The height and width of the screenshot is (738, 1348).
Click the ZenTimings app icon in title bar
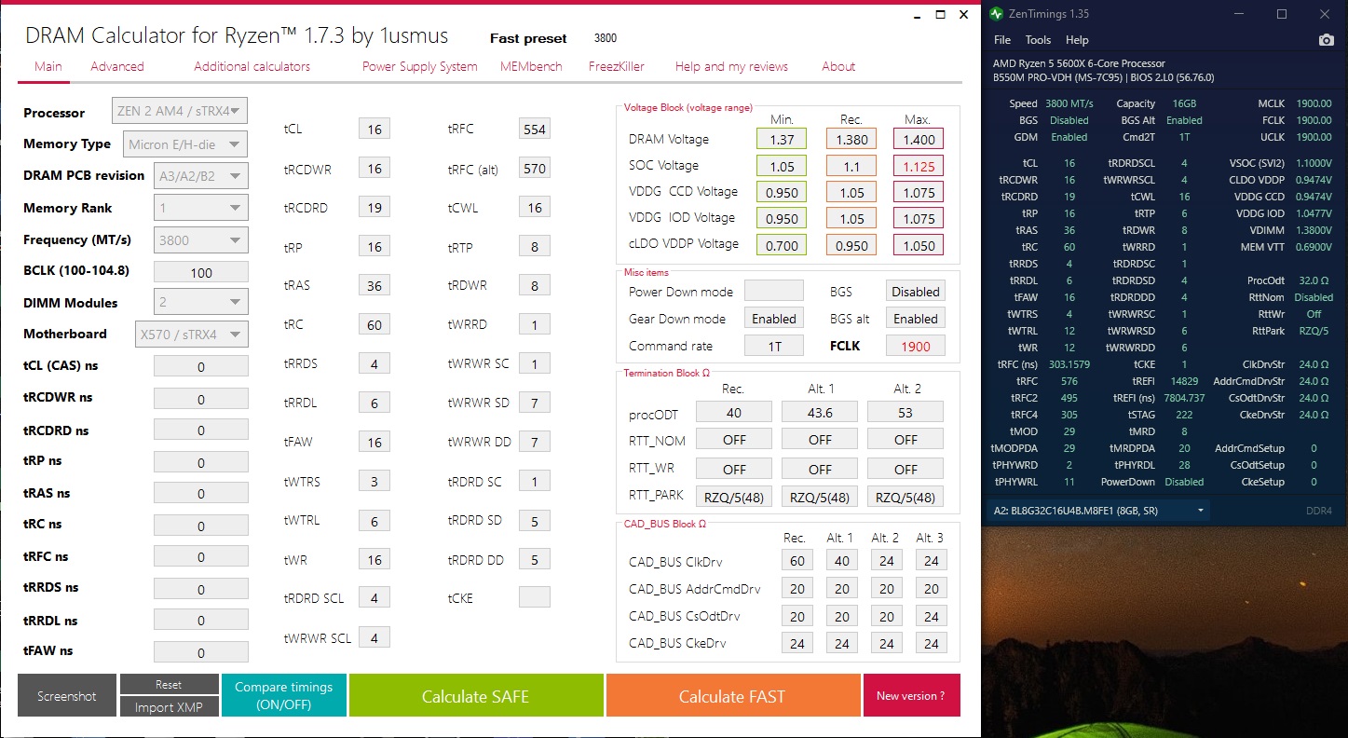click(997, 14)
